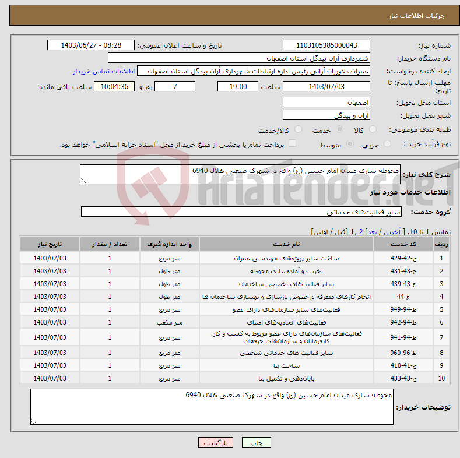460x458 pixels.
Task: Select row سایر فعالیت های خدماتی شخصی
Action: point(234,353)
